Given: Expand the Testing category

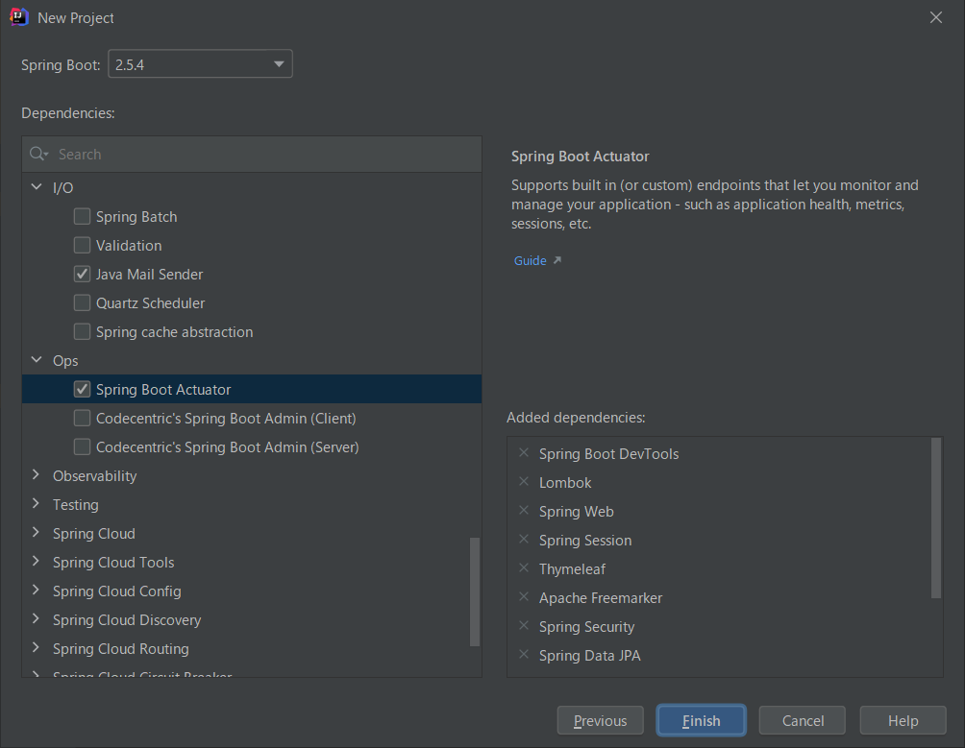Looking at the screenshot, I should click(36, 504).
